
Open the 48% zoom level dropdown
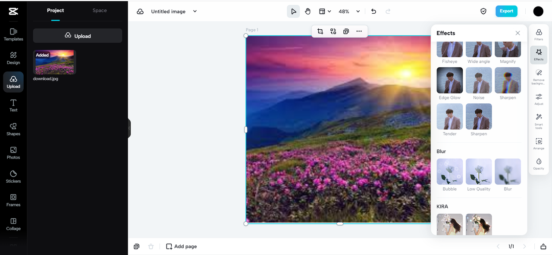point(349,12)
